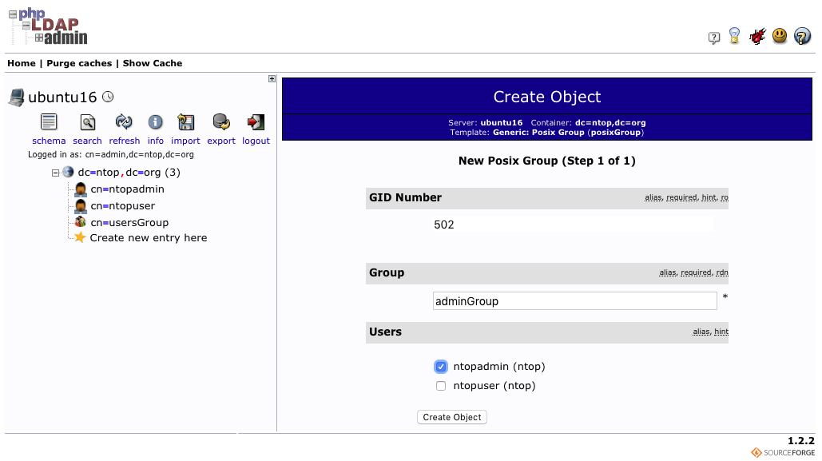Click Purge caches in top menu
Viewport: 822px width, 461px height.
(79, 63)
